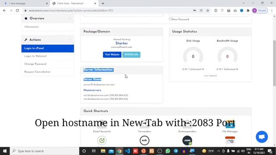276x155 pixels.
Task: Click the browser Back arrow
Action: tap(4, 10)
